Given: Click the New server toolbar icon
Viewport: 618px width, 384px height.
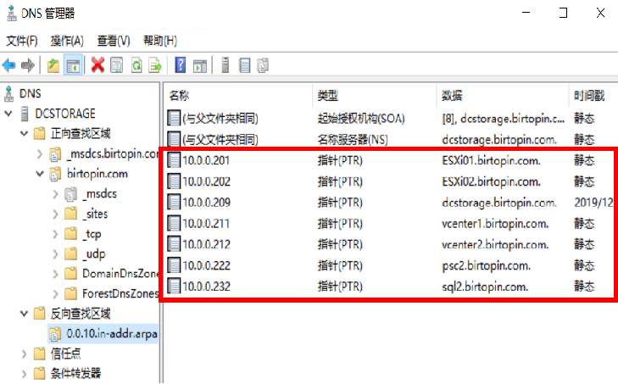Looking at the screenshot, I should point(225,65).
